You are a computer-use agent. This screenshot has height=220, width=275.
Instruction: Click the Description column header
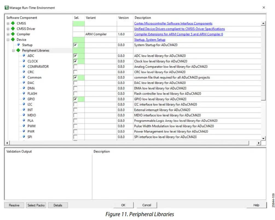143,18
